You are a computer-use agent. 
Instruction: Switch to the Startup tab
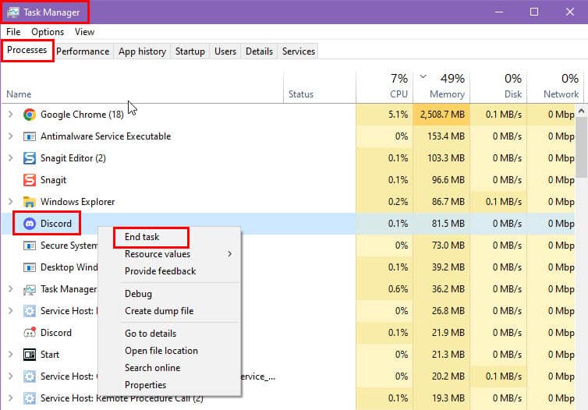point(190,51)
